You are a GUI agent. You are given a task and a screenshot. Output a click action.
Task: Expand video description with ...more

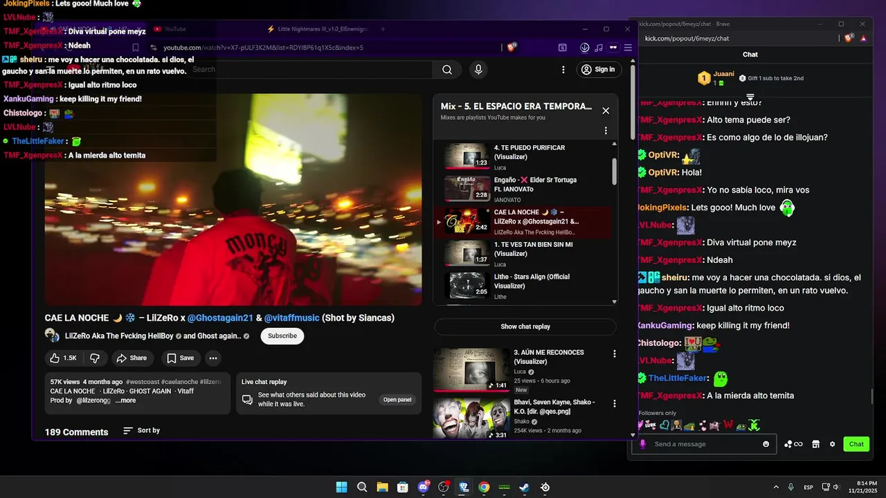125,400
